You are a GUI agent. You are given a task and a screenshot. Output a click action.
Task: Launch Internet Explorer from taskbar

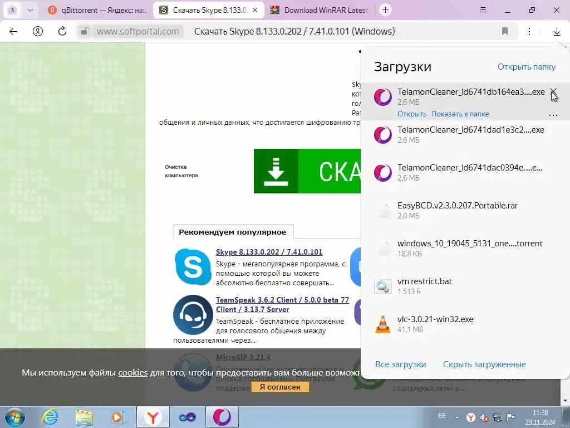coord(50,417)
